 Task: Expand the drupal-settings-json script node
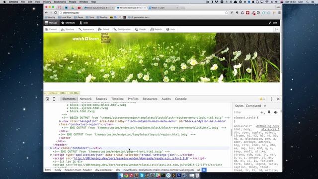(51, 155)
